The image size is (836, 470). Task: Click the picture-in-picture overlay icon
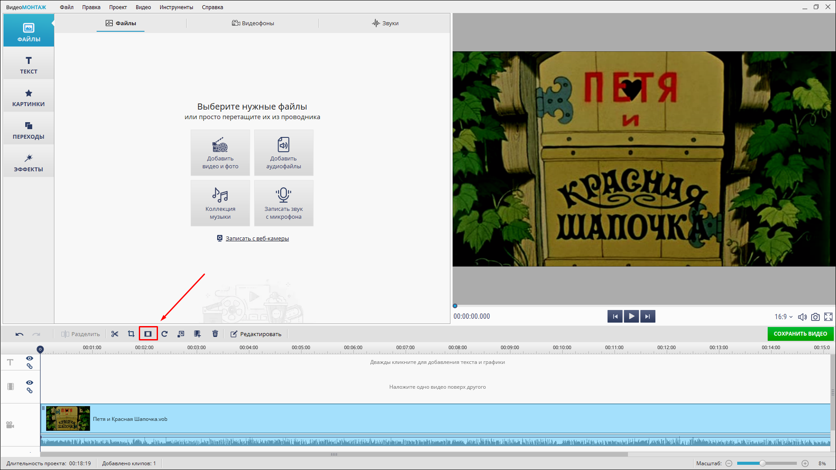pyautogui.click(x=181, y=334)
